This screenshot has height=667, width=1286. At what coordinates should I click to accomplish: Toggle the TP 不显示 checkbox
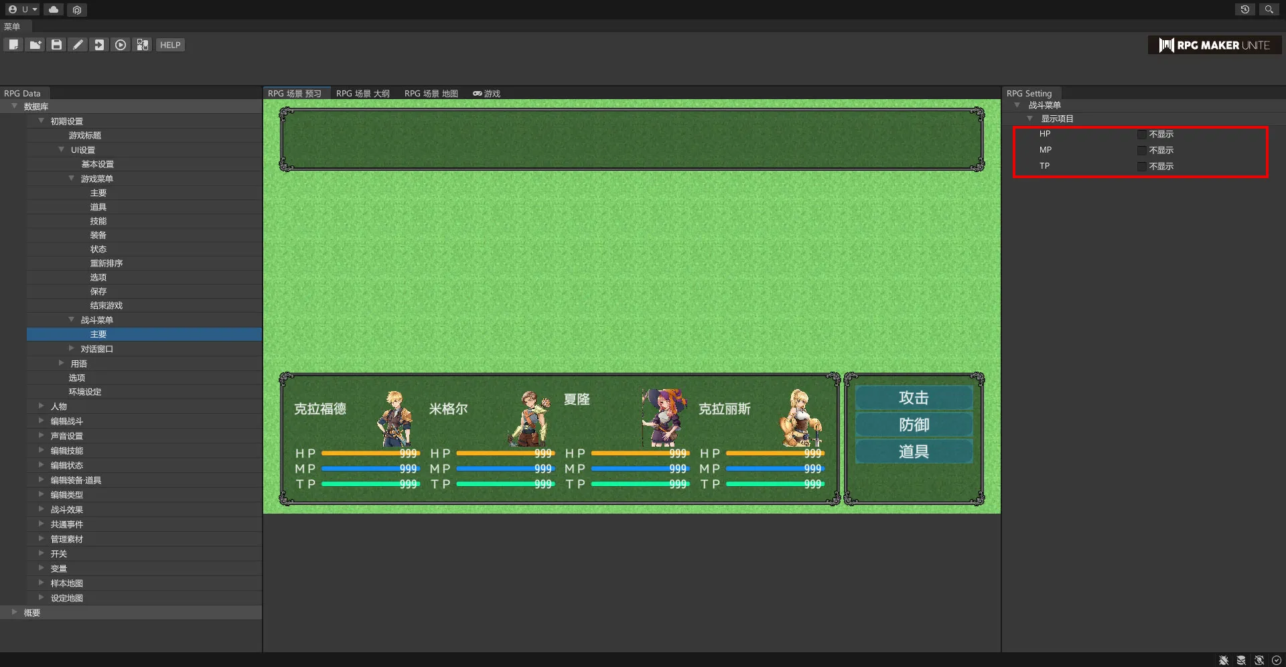1142,167
